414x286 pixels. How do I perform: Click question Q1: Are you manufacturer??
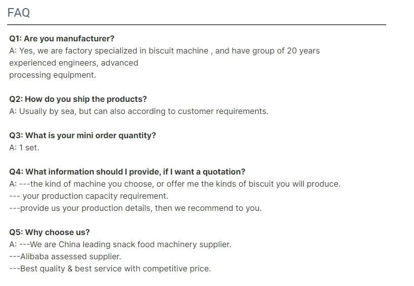click(x=62, y=38)
